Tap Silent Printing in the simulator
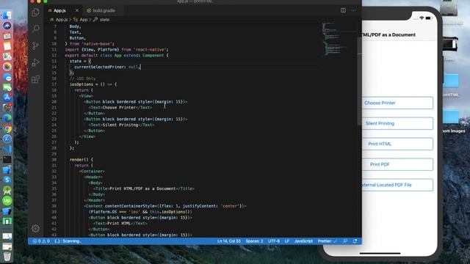This screenshot has width=470, height=264. 397,123
